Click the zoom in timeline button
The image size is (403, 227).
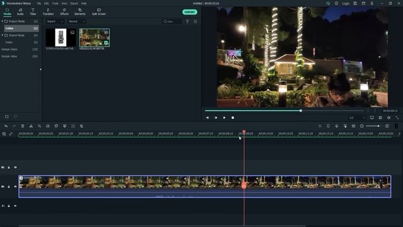tap(387, 126)
